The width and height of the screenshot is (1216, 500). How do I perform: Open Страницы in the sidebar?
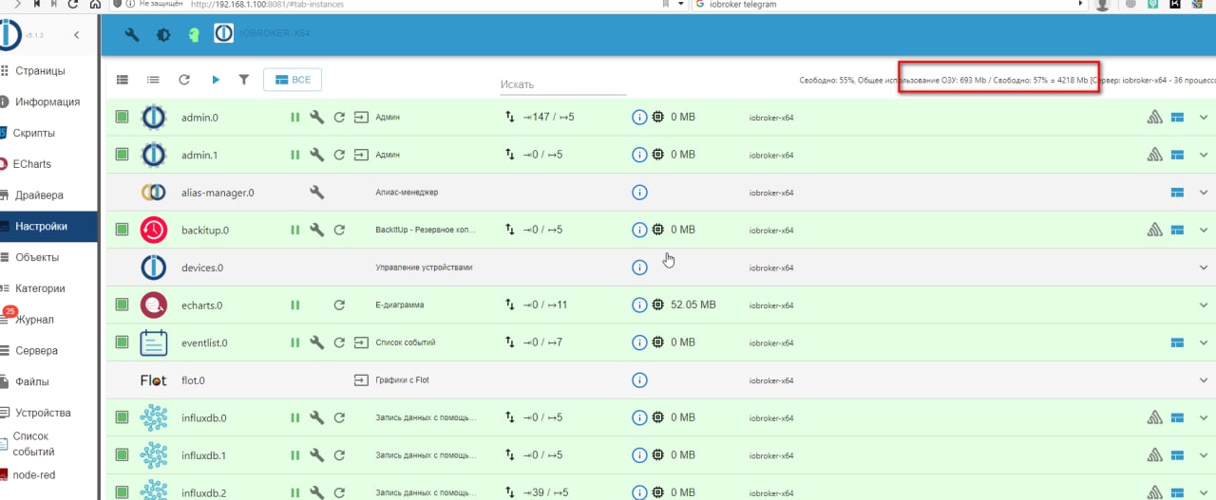[x=48, y=71]
